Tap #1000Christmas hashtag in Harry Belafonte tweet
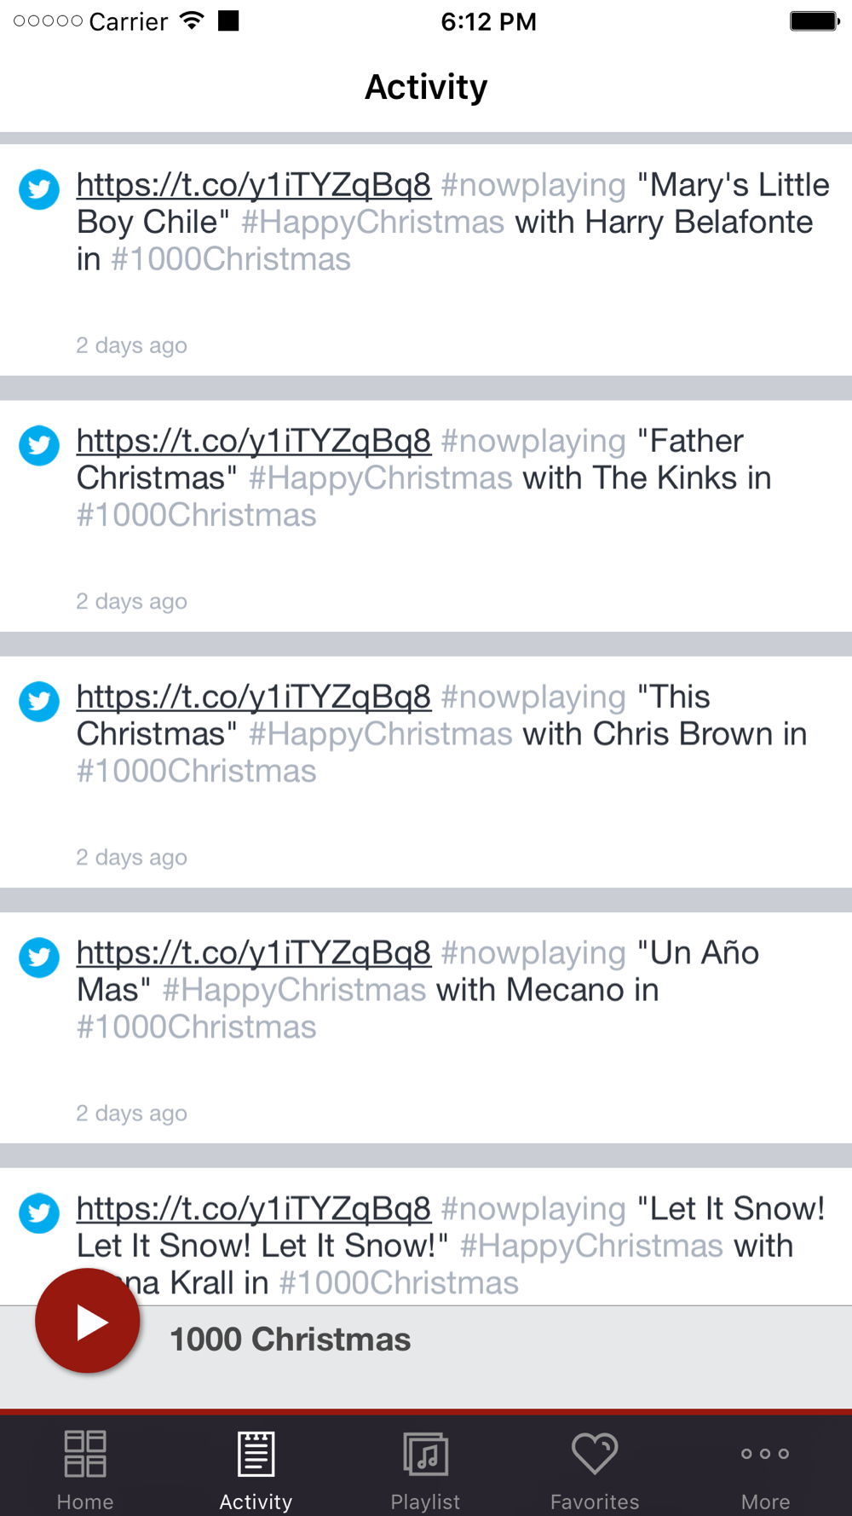 click(231, 259)
